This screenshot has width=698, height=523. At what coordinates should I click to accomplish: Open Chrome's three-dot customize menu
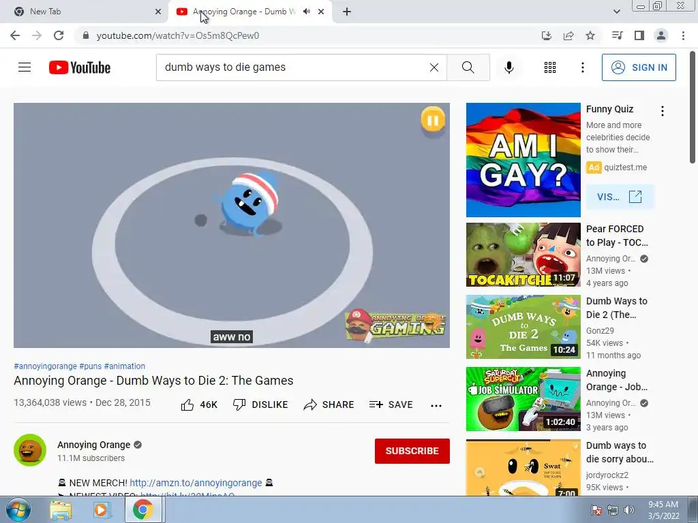(683, 35)
